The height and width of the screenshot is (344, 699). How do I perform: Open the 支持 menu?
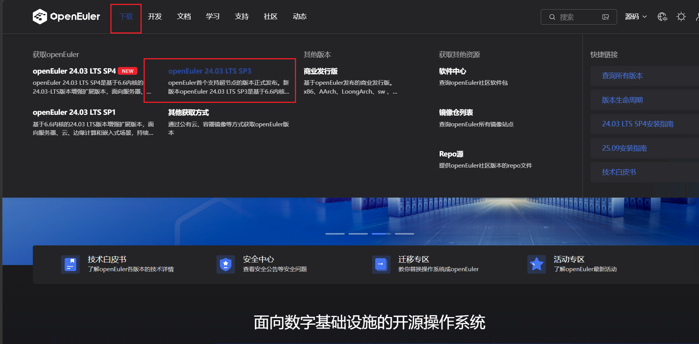242,17
